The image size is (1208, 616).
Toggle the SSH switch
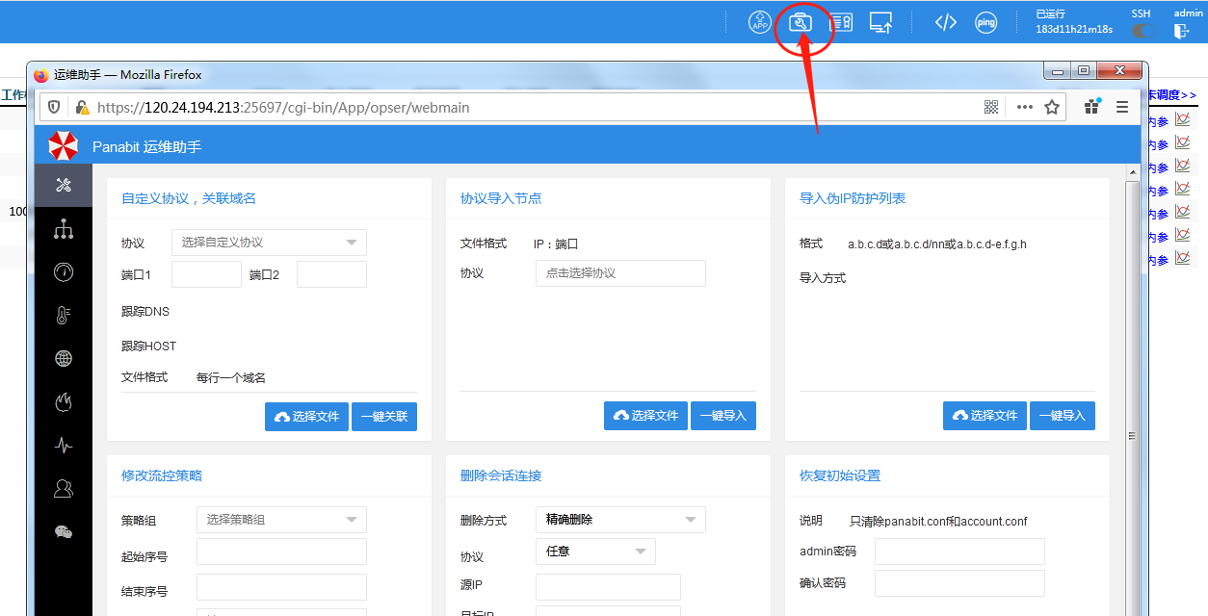pos(1142,31)
